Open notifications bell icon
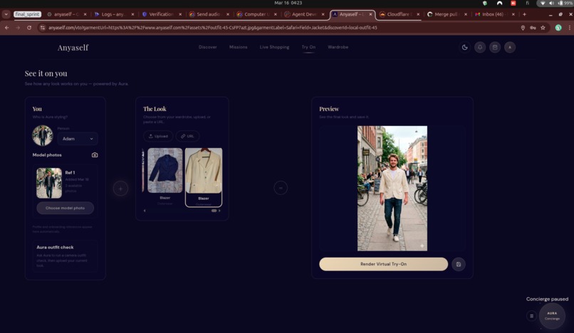 point(480,47)
